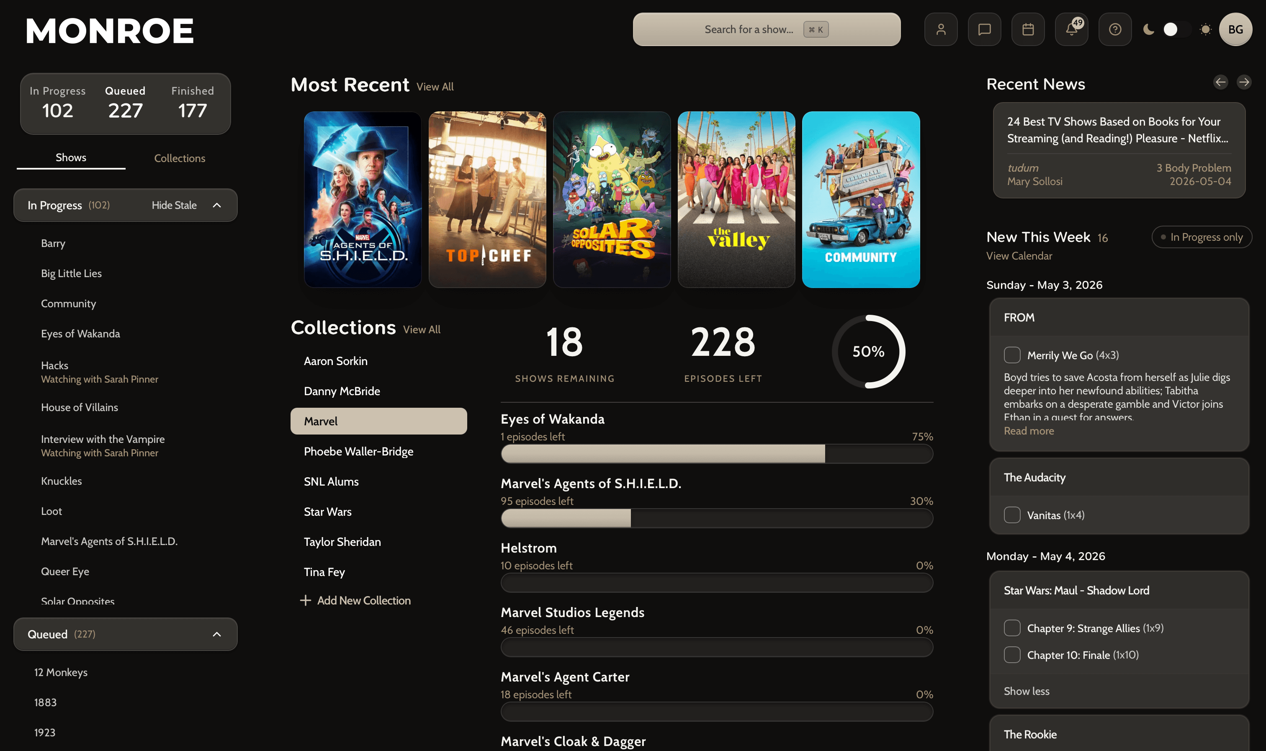Screen dimensions: 1266x751
Task: Select the Marvel collection
Action: click(378, 421)
